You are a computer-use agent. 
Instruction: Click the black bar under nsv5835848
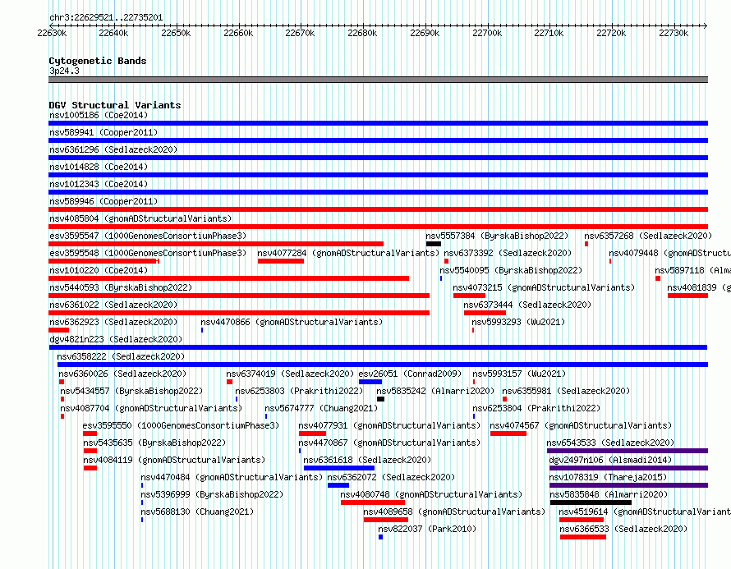(591, 502)
